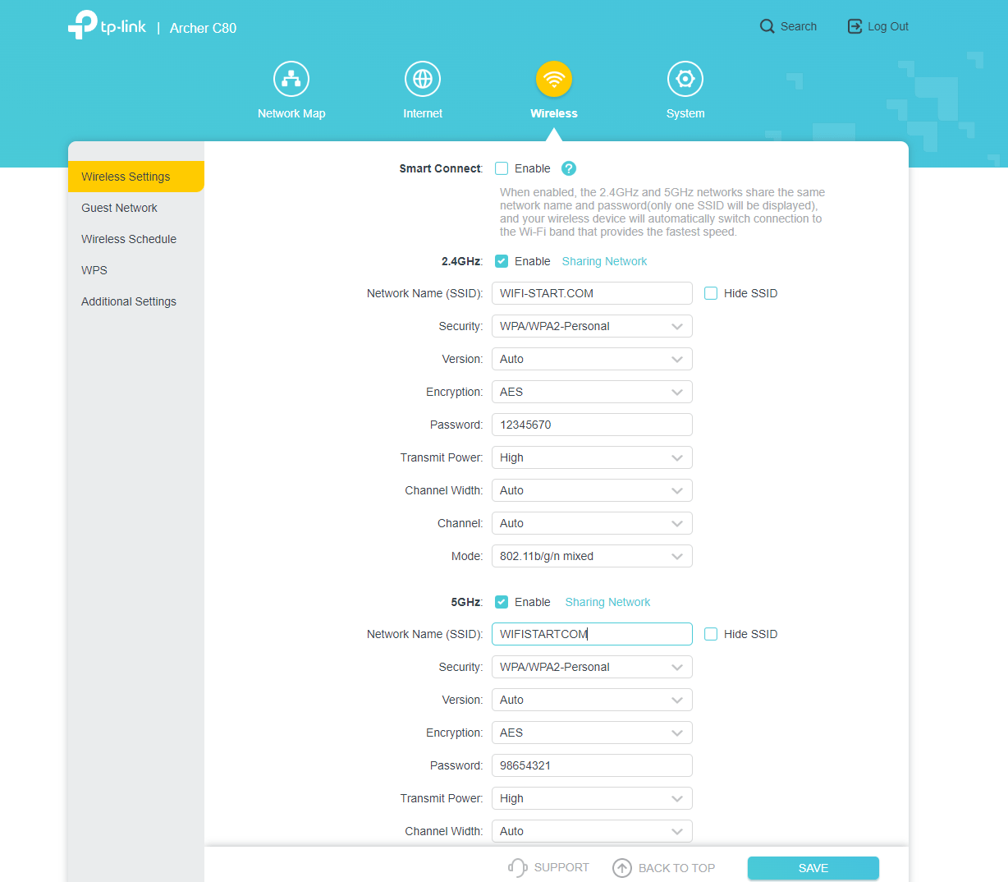Click the 2.4GHz Password field
The height and width of the screenshot is (882, 1008).
592,425
